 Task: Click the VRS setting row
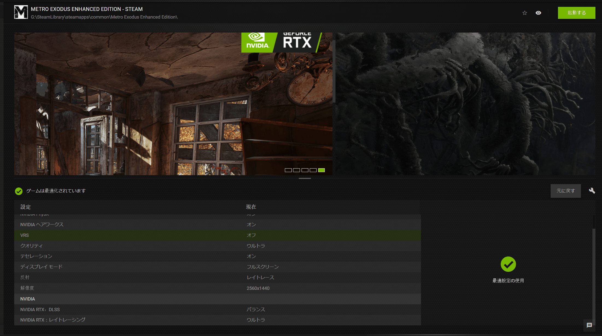point(217,235)
